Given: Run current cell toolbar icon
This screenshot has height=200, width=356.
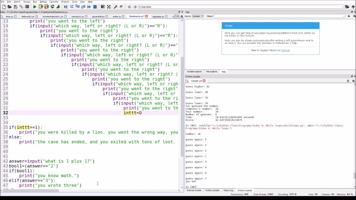Looking at the screenshot, I should pos(41,7).
